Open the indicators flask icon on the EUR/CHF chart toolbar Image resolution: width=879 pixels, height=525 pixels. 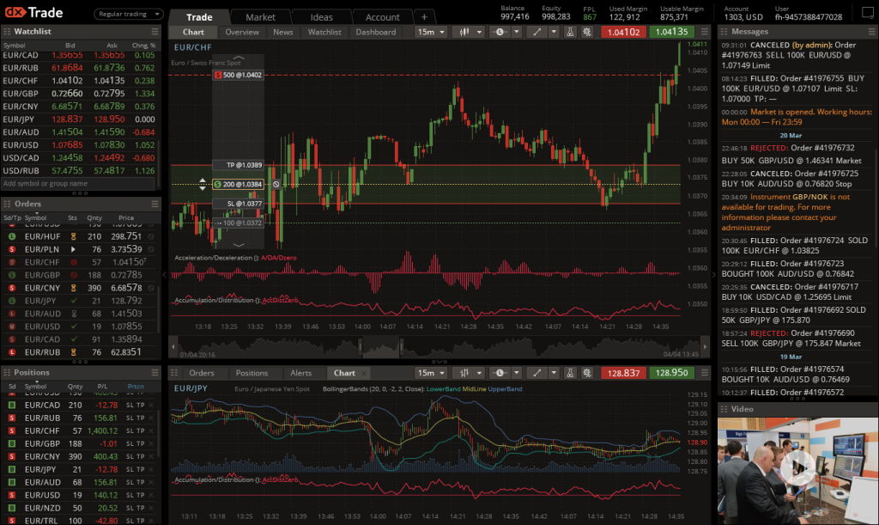568,32
